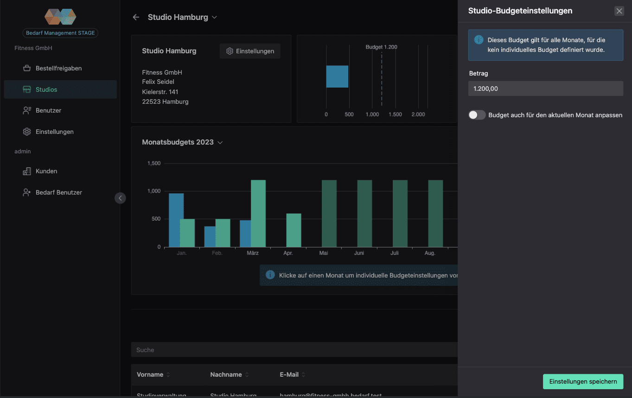Image resolution: width=632 pixels, height=398 pixels.
Task: Open studio Einstellungen button in card
Action: [x=250, y=51]
